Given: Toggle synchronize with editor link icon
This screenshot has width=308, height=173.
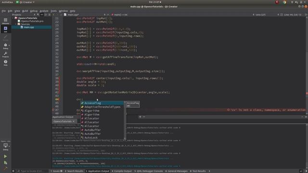Looking at the screenshot, I should [42, 15].
